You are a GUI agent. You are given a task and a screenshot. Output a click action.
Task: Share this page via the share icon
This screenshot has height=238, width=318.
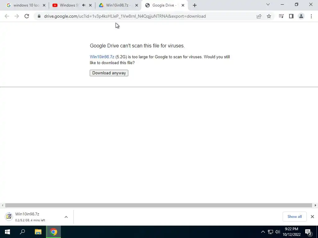259,16
